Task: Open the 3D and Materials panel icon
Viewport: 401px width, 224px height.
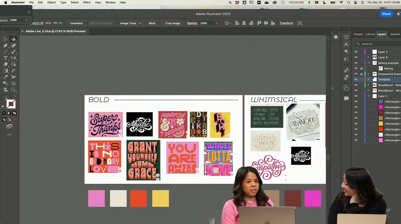Action: [346, 37]
